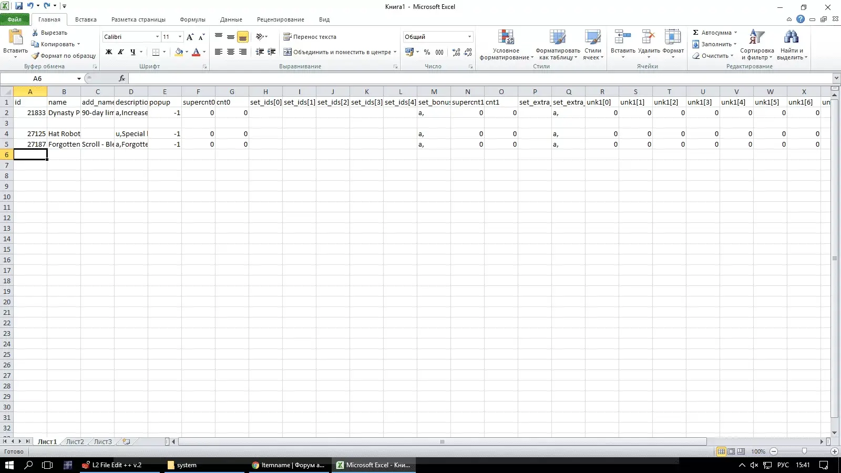Click the zoom slider handle
Screen dimensions: 841x473
coord(804,451)
